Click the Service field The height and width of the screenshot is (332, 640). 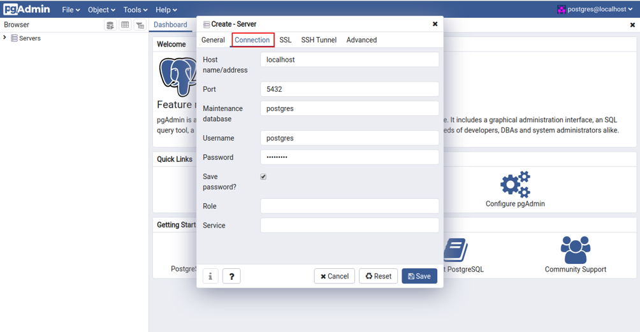coord(350,225)
